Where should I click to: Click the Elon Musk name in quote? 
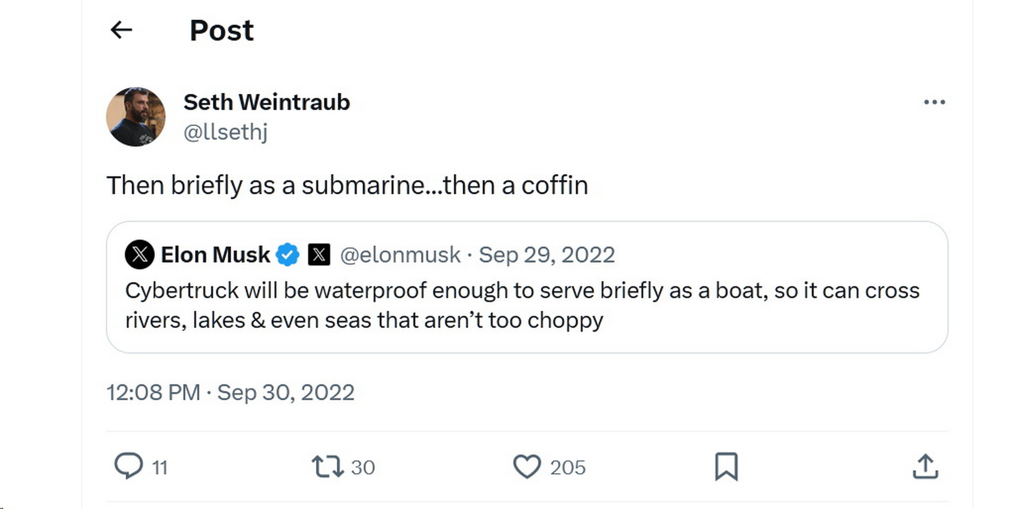click(215, 254)
